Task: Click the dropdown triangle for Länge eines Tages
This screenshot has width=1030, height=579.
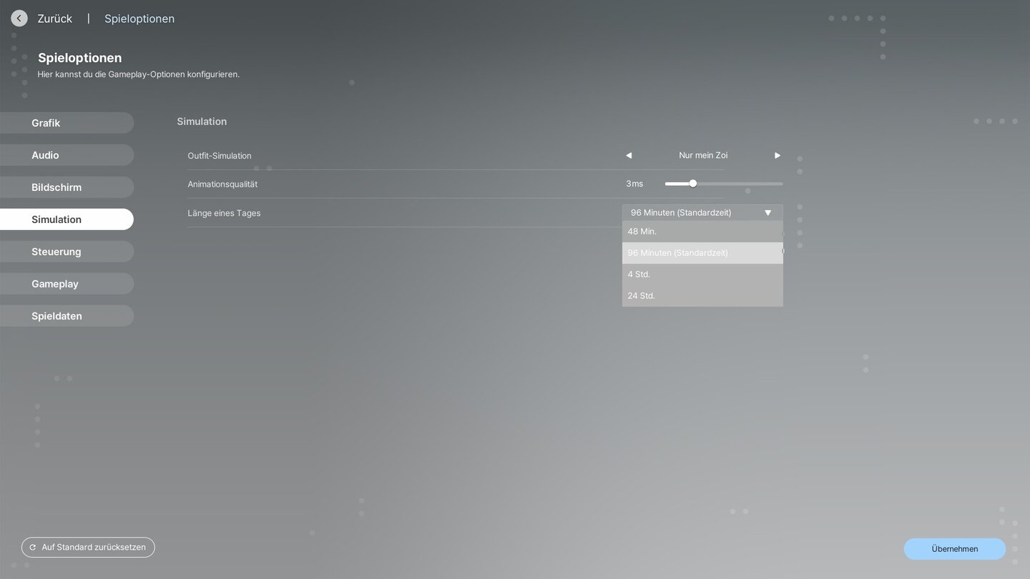Action: coord(767,212)
